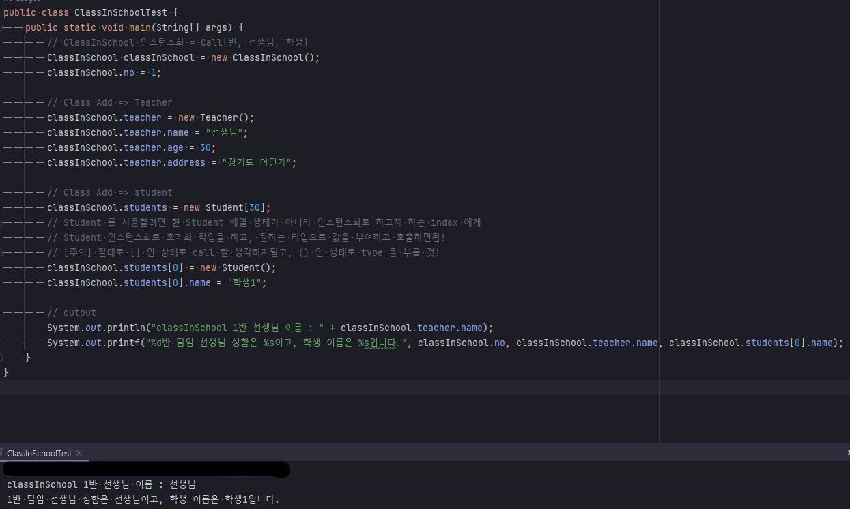
Task: Select the ClassInSchoolTest run tab
Action: tap(38, 453)
